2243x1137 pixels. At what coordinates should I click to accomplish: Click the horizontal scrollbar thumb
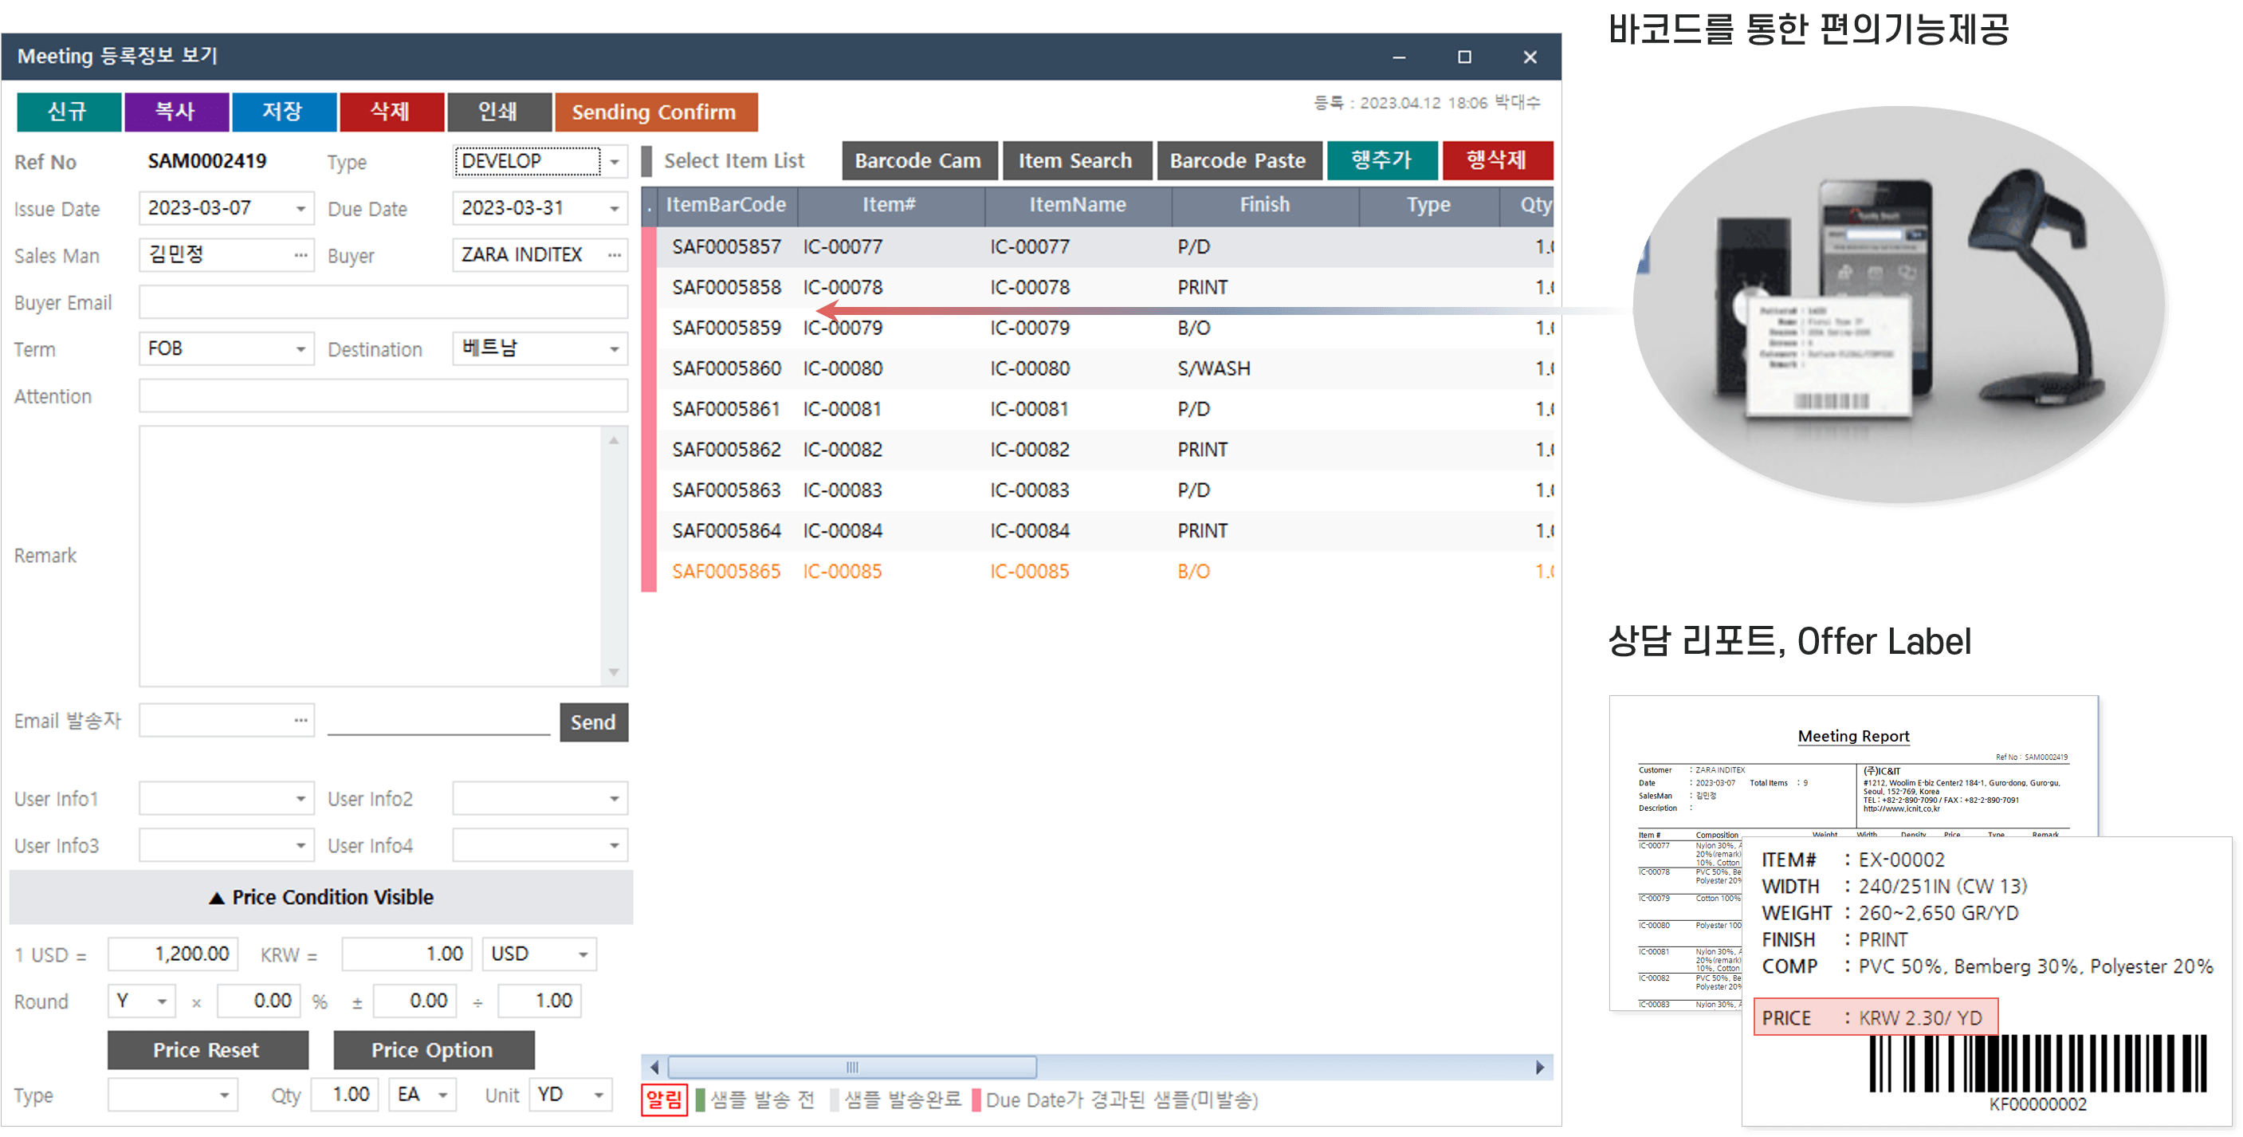pos(851,1068)
